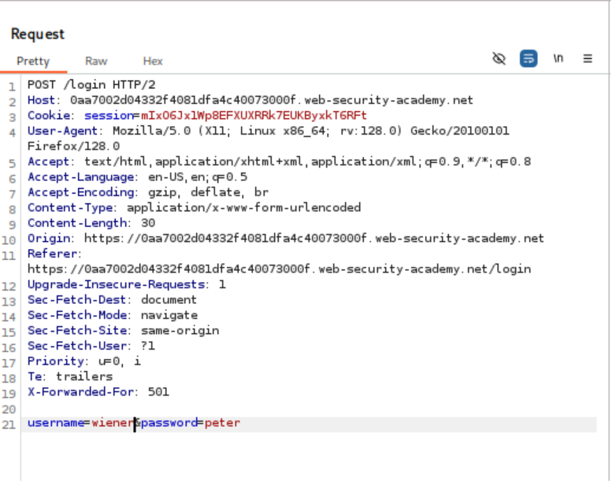Toggle the crossed-out eye visibility icon
The width and height of the screenshot is (612, 482).
coord(499,59)
